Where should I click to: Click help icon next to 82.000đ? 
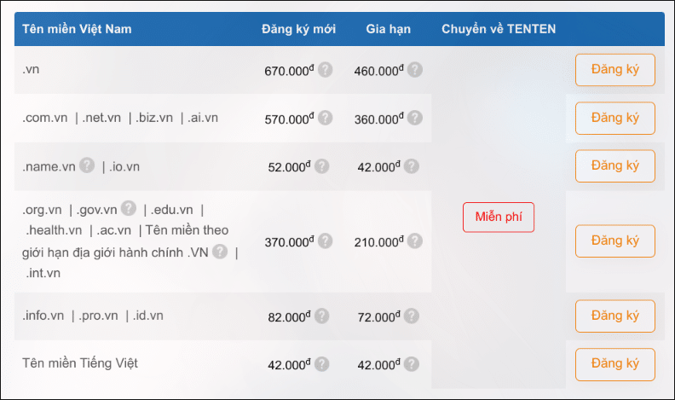coord(321,316)
